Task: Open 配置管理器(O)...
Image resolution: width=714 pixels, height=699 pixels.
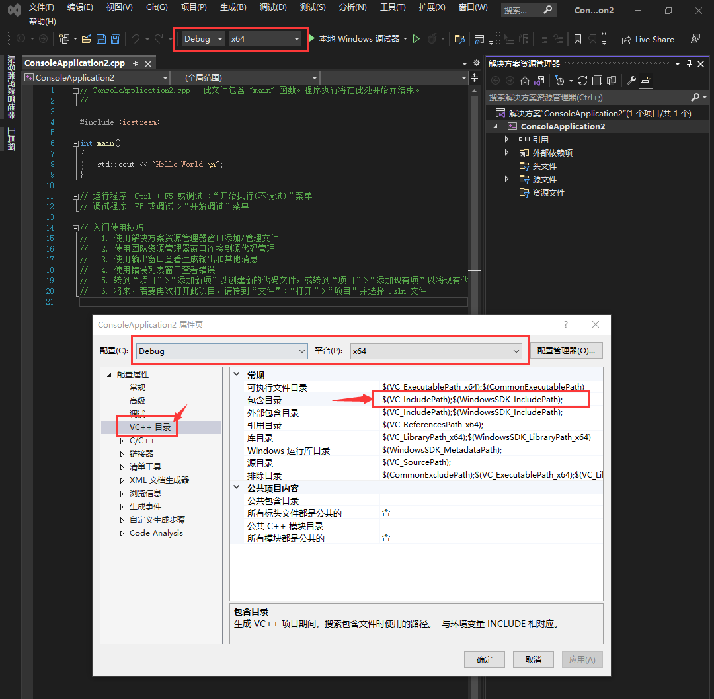Action: (567, 350)
